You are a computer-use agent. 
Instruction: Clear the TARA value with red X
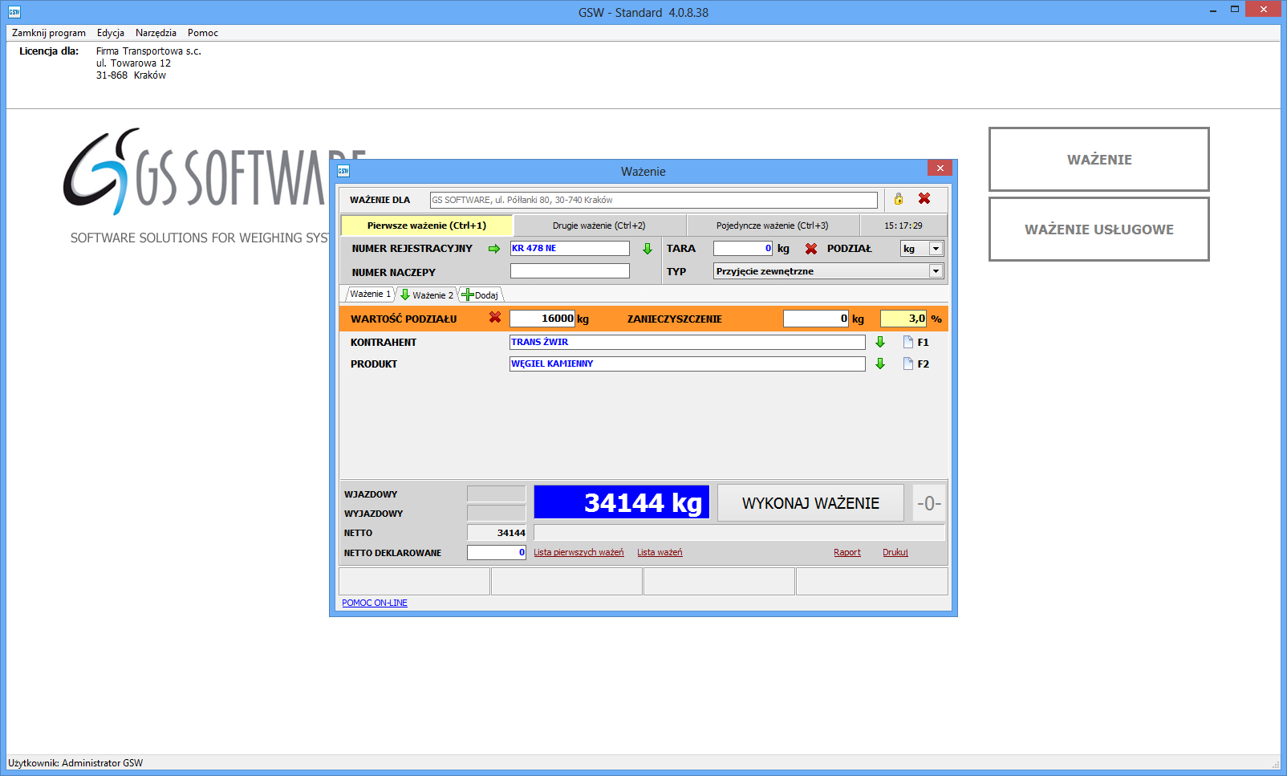click(811, 249)
